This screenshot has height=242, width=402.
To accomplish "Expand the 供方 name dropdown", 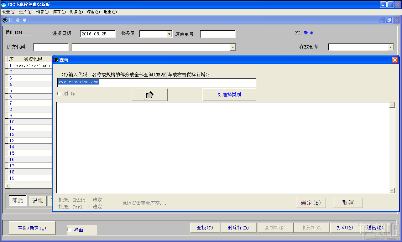I will [x=233, y=47].
